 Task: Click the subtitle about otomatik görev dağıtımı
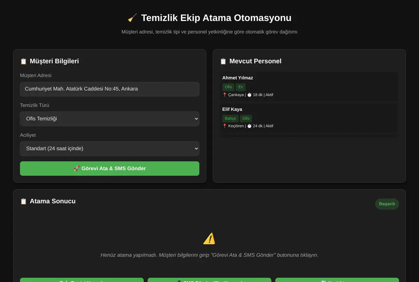pos(209,32)
